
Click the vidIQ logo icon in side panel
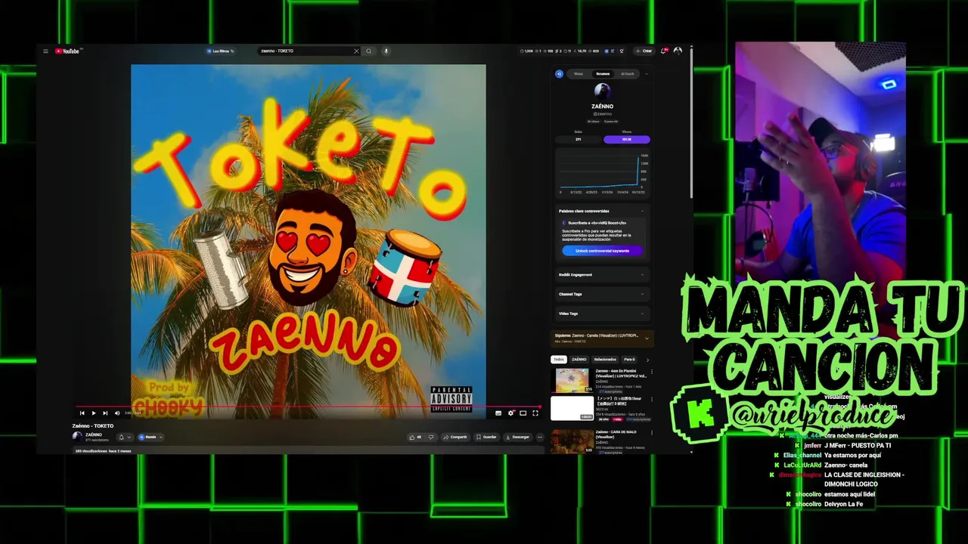(560, 74)
